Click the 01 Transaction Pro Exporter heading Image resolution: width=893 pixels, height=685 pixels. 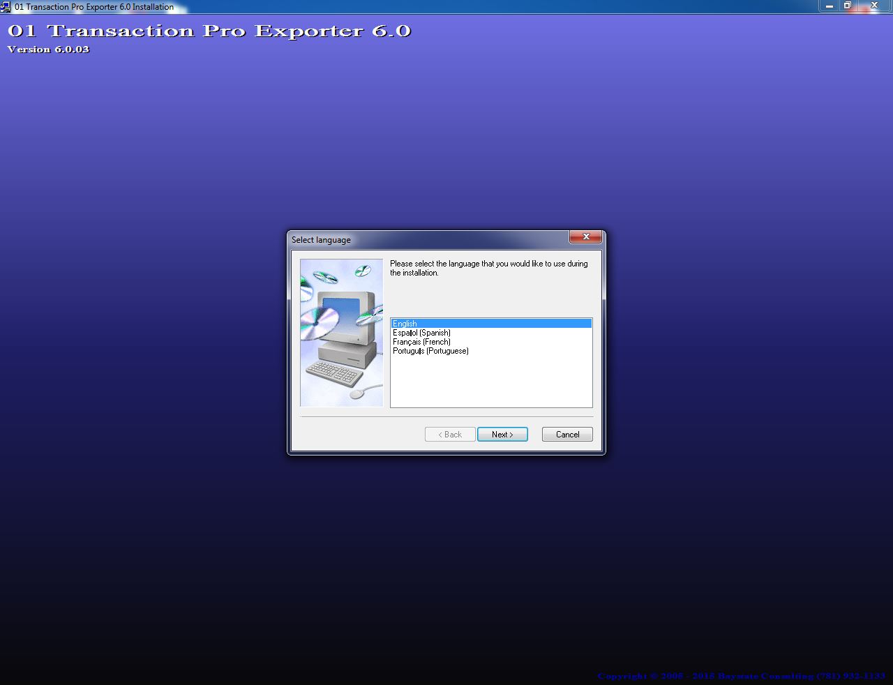point(208,31)
